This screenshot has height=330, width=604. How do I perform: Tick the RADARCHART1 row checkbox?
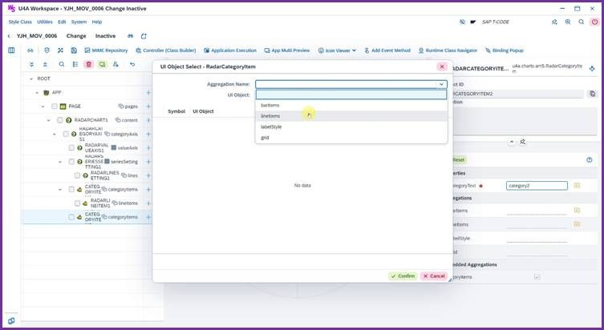[59, 120]
